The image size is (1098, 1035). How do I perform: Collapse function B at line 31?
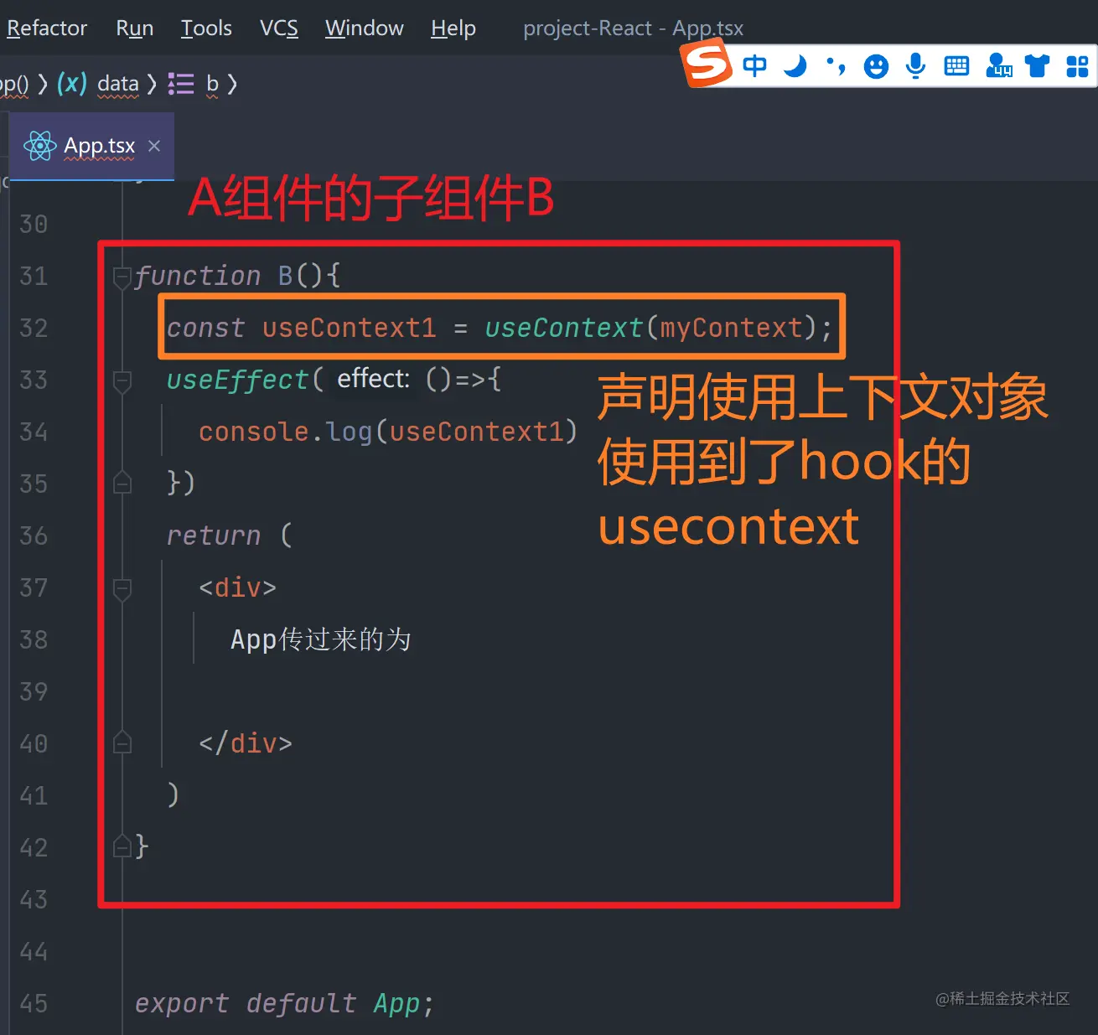click(x=122, y=277)
